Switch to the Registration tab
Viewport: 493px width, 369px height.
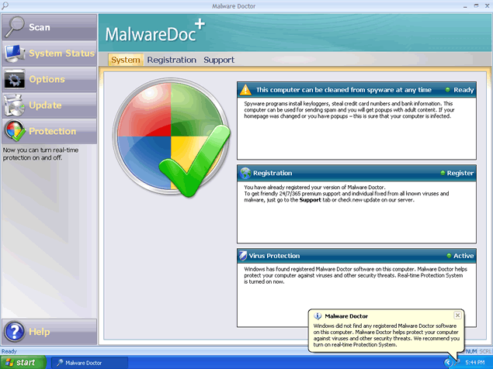pyautogui.click(x=172, y=60)
